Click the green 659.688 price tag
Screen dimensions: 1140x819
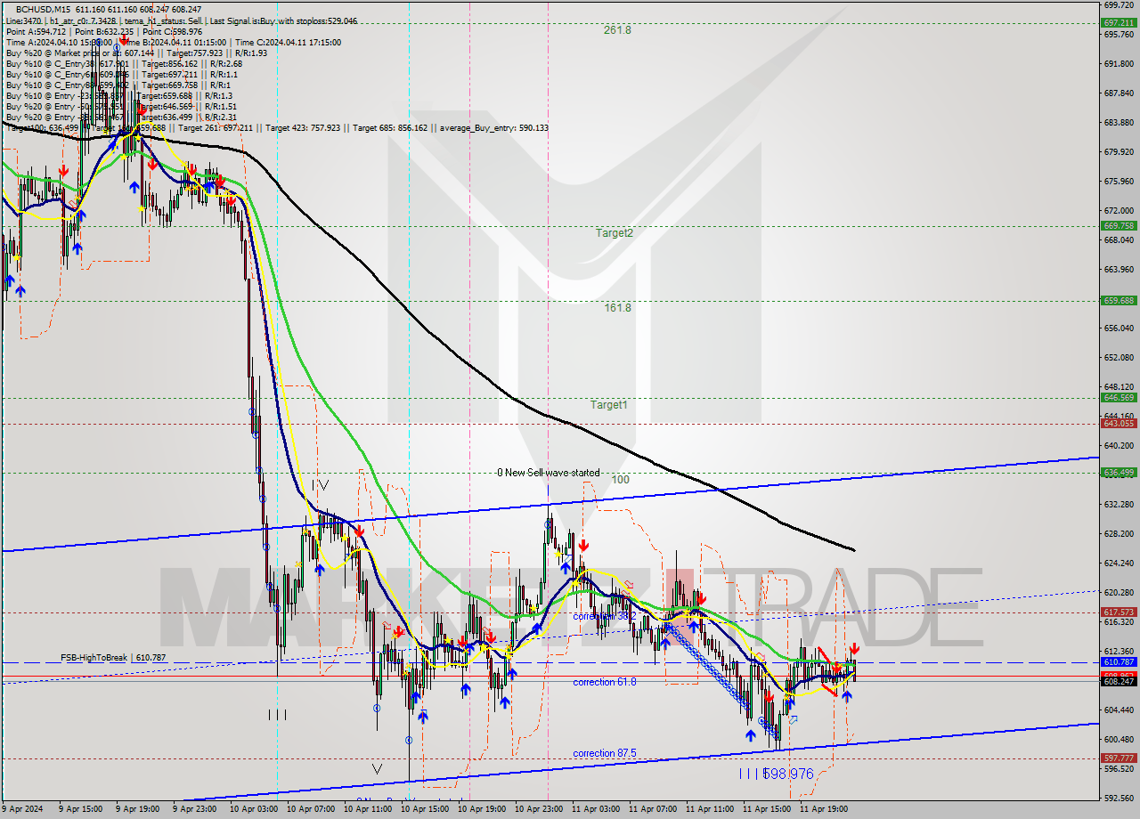[1119, 301]
